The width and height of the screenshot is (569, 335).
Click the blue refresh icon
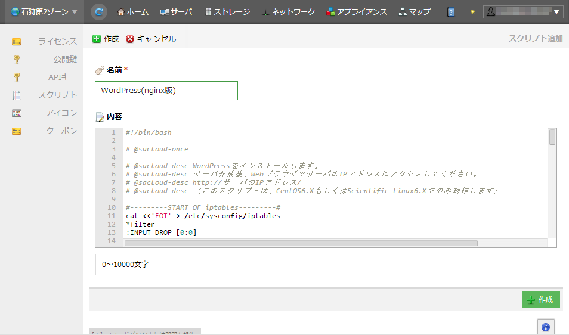[x=100, y=11]
